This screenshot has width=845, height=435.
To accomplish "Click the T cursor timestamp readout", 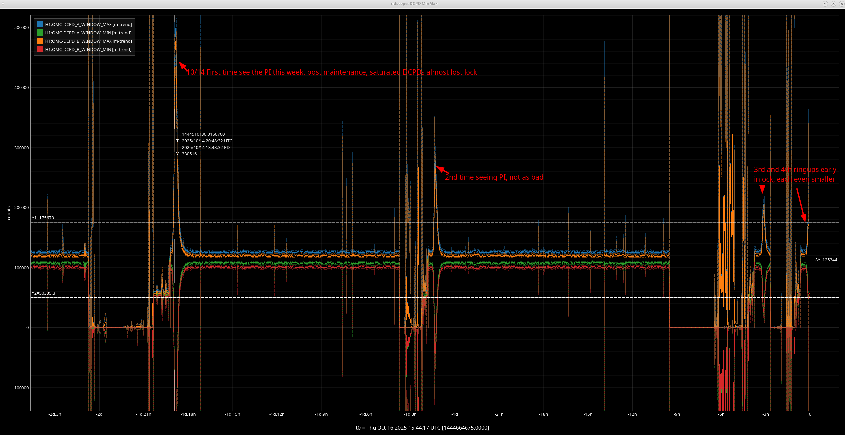I will [204, 141].
